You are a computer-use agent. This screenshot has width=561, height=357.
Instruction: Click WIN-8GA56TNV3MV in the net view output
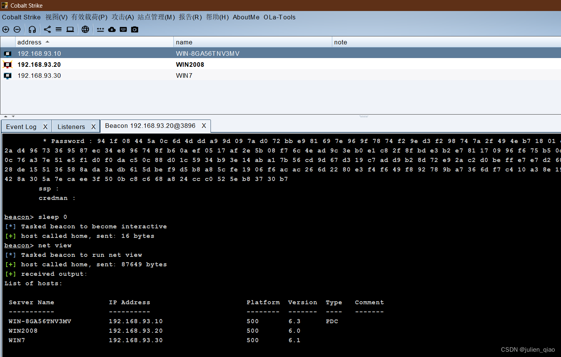(40, 321)
